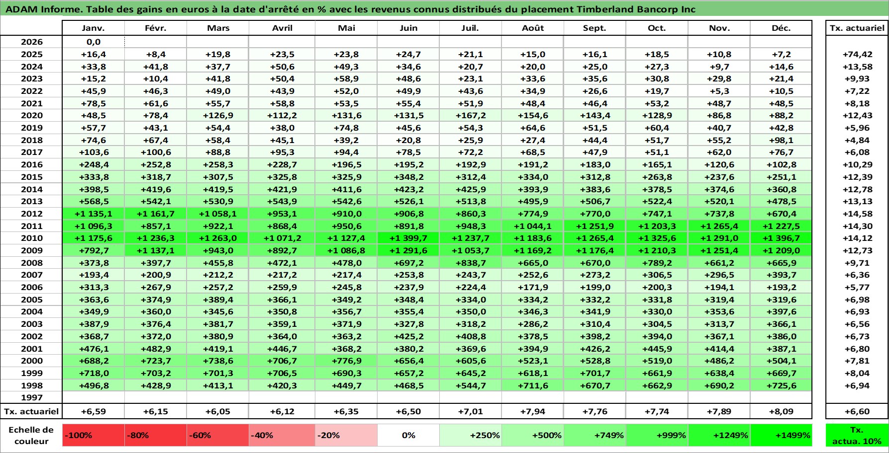Select the +6,59 January actuarial rate
Viewport: 889px width, 453px height.
[93, 411]
